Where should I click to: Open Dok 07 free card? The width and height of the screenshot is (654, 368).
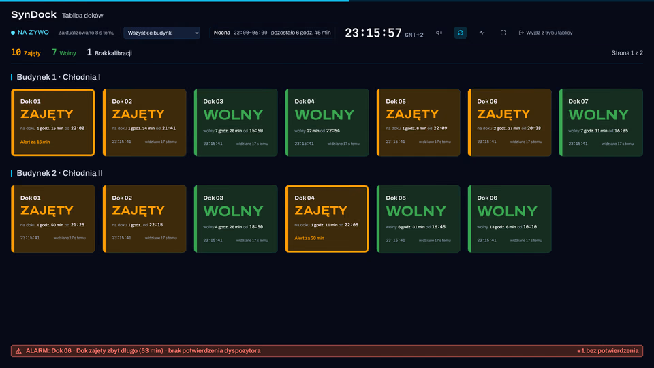(601, 122)
